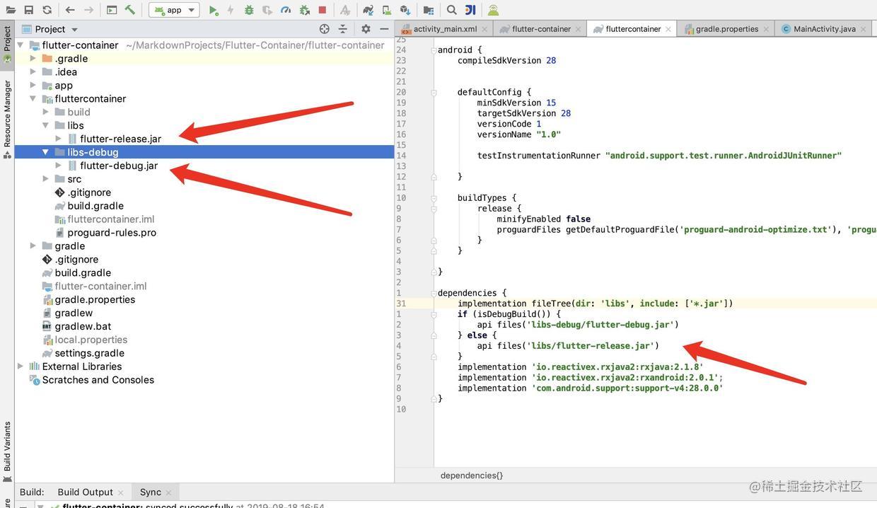877x508 pixels.
Task: Open the 'app' run configuration dropdown
Action: coord(174,10)
